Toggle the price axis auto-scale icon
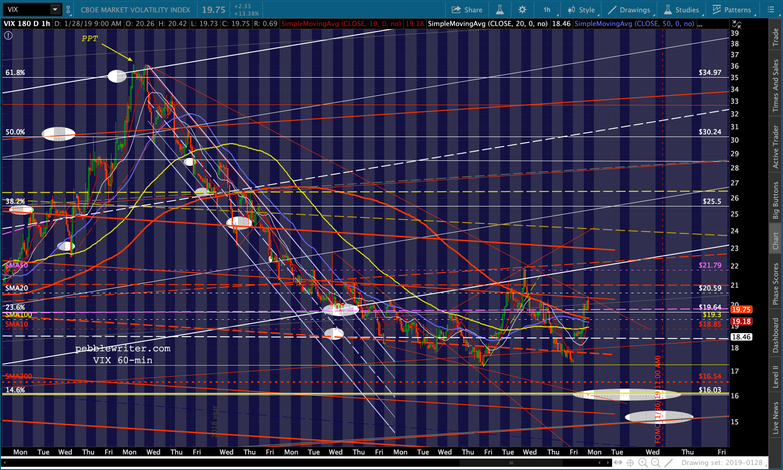 click(x=736, y=24)
